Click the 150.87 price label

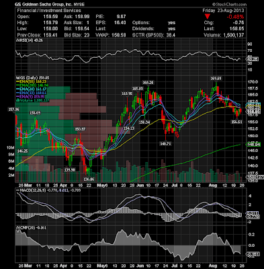click(x=80, y=129)
